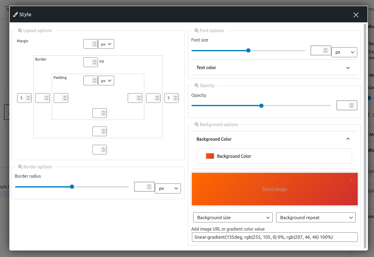Click the Font size number field
Viewport: 374px width, 257px height.
(321, 50)
